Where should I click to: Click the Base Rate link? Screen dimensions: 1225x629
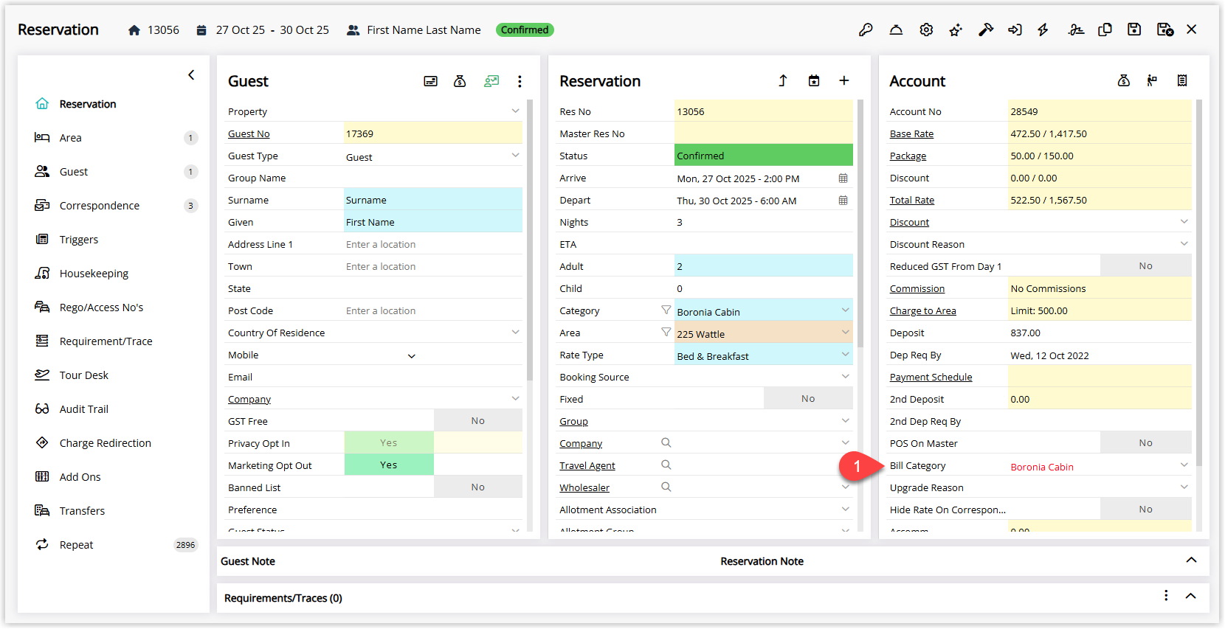[911, 133]
